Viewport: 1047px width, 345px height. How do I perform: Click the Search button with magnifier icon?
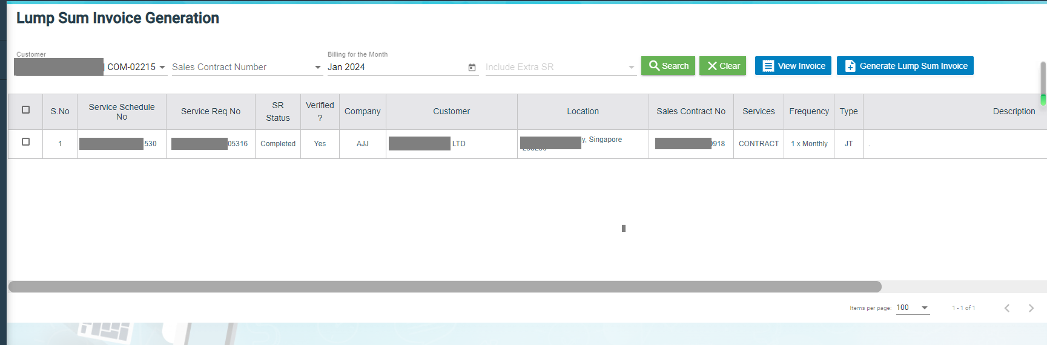pyautogui.click(x=668, y=66)
